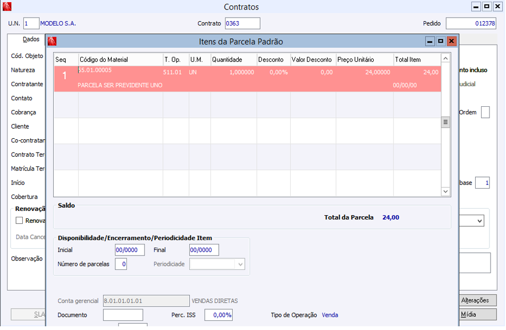Toggle the Renova checkbox in Contratos
Image resolution: width=506 pixels, height=330 pixels.
(x=19, y=221)
